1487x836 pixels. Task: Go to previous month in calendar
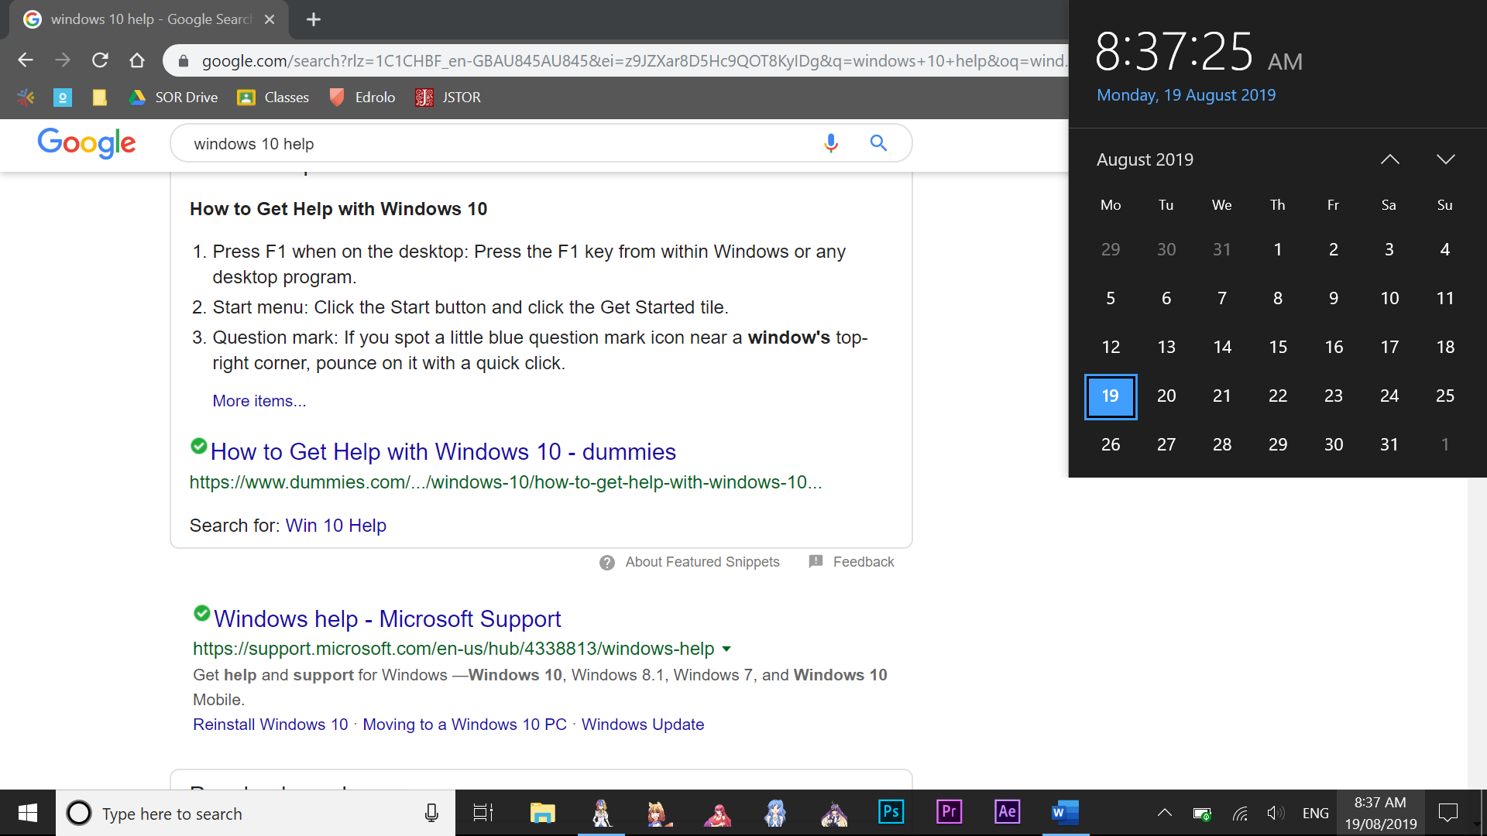coord(1390,159)
